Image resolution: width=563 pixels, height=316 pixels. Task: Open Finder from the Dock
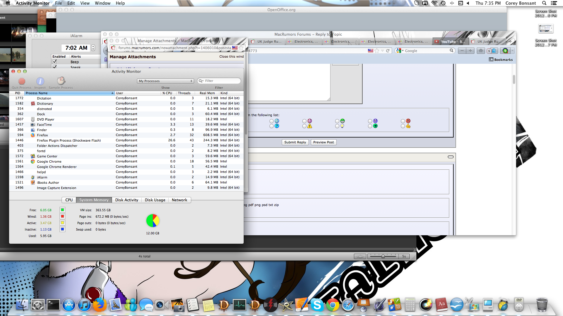pyautogui.click(x=22, y=305)
